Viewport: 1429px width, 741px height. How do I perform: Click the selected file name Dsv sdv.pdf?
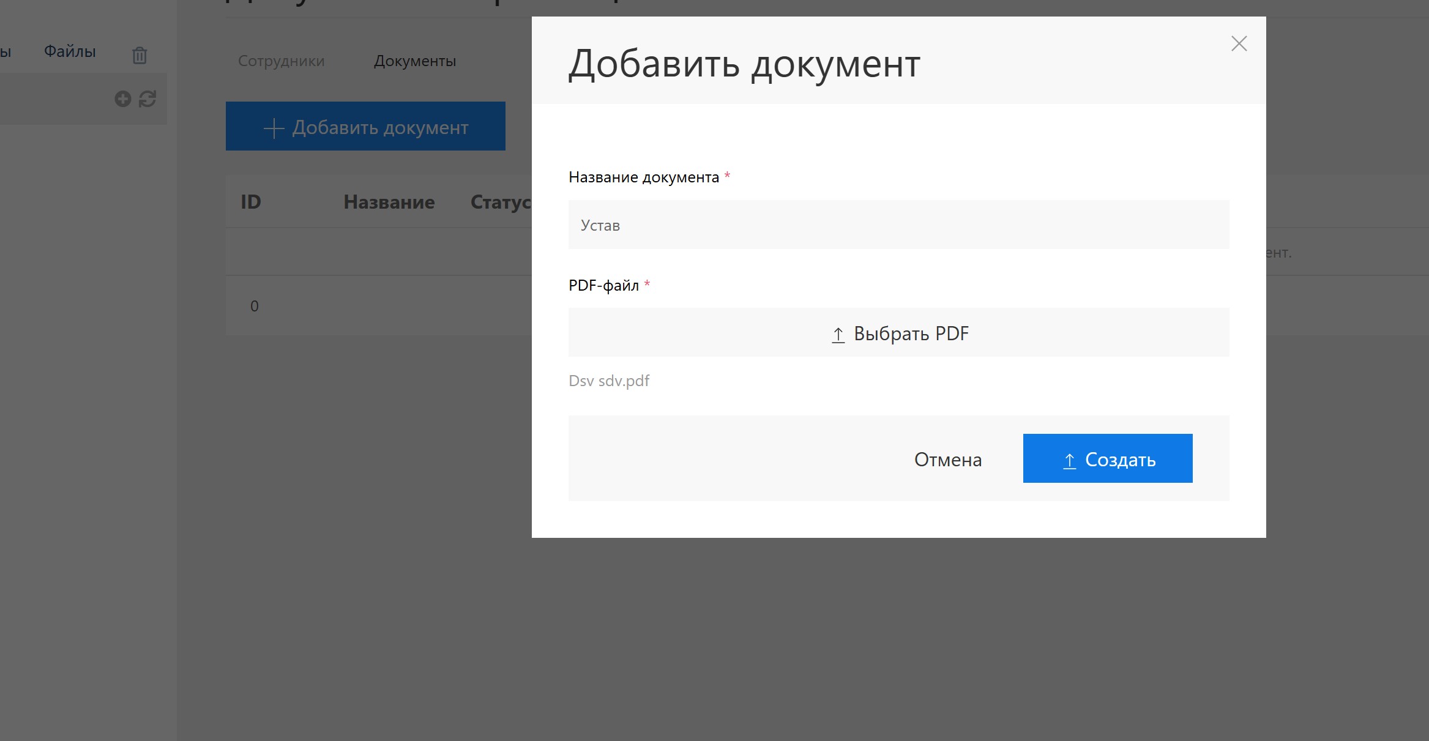[609, 381]
